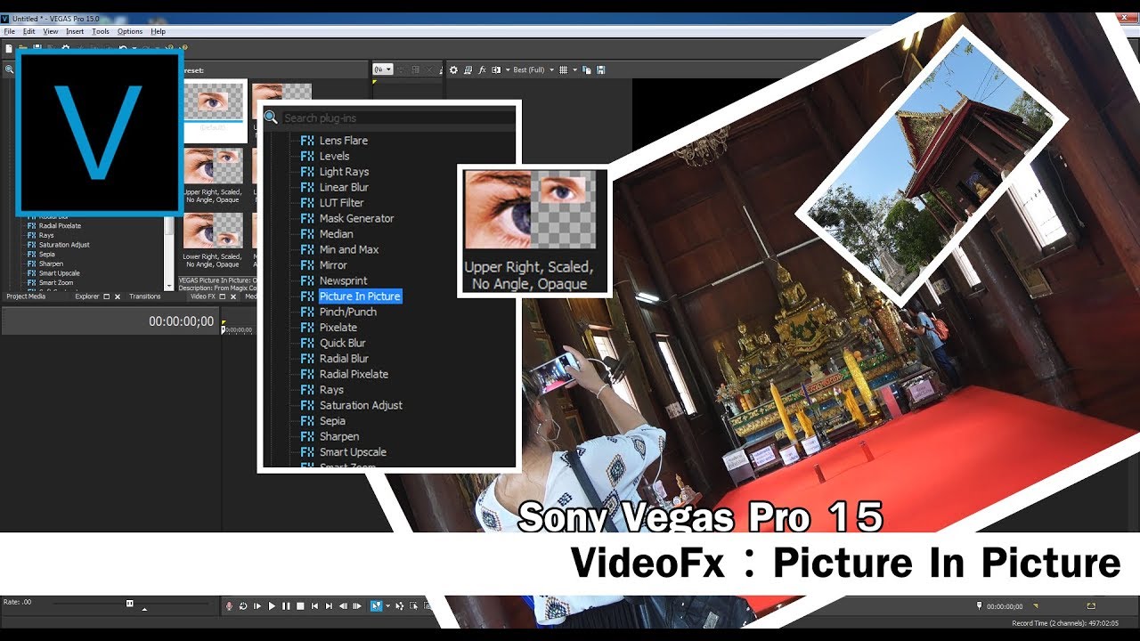The width and height of the screenshot is (1140, 641).
Task: Toggle Loop Playback in transport bar
Action: tap(243, 605)
